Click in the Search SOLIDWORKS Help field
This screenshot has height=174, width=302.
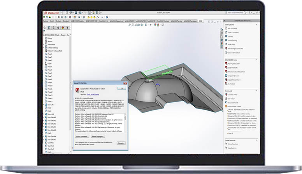(235, 12)
